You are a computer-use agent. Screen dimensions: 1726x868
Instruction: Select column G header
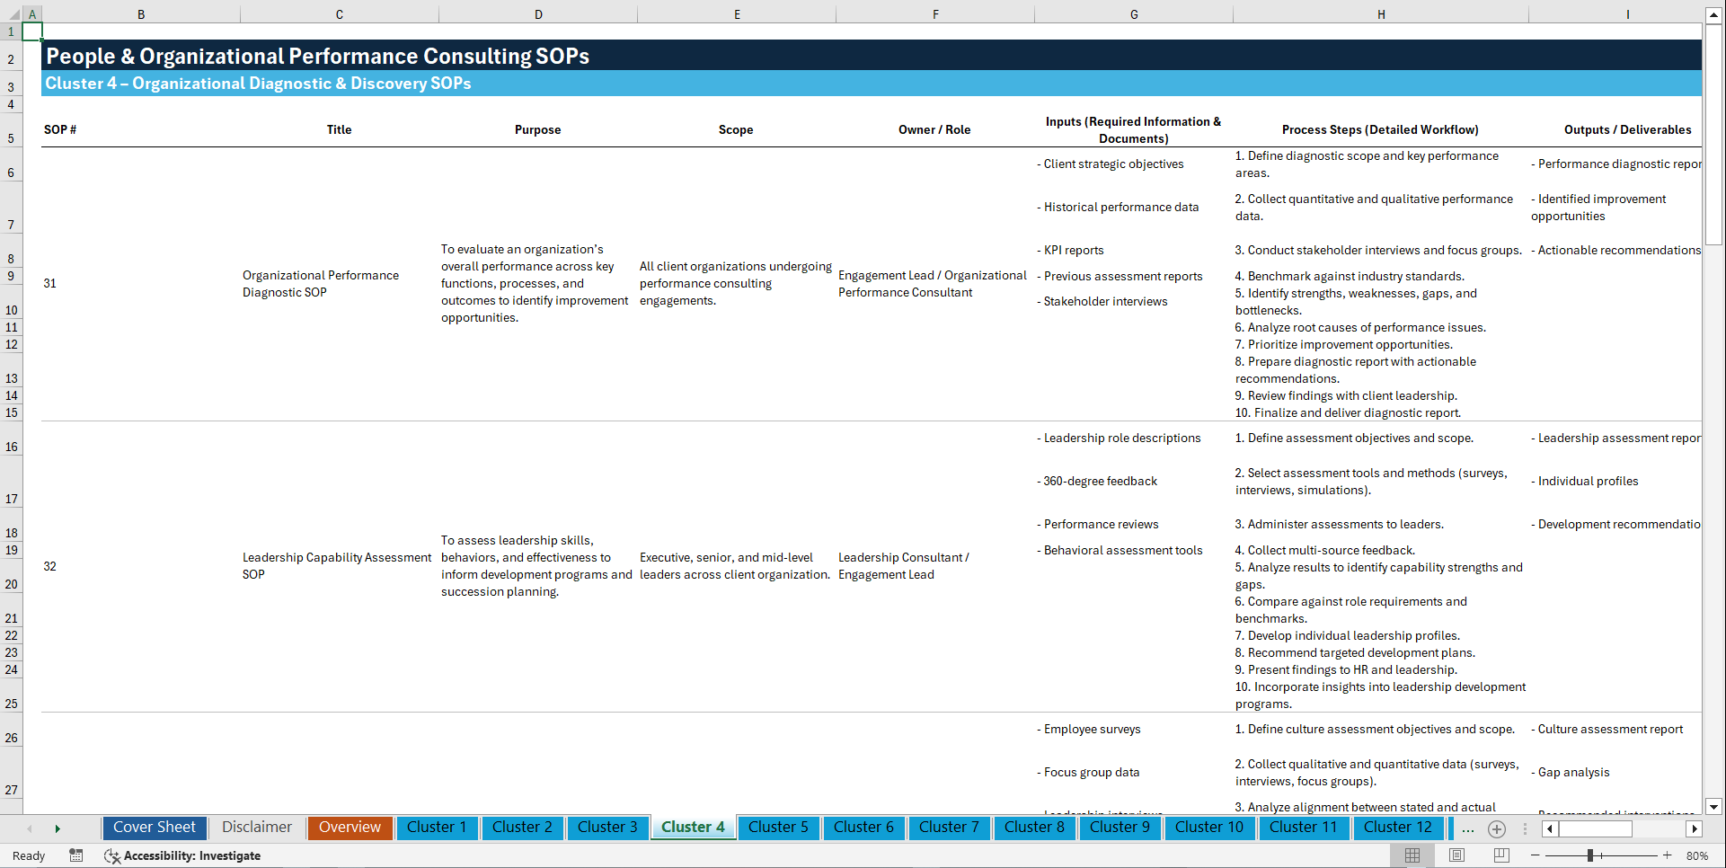point(1134,13)
